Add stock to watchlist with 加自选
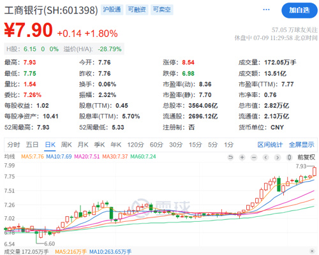This screenshot has width=319, height=255. [299, 10]
